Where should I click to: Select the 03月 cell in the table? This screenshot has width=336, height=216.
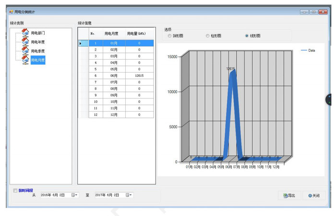(x=114, y=56)
